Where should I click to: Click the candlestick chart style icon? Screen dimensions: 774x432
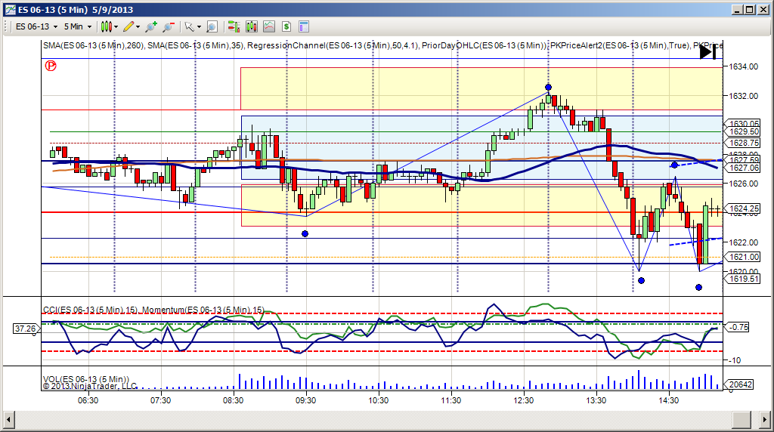(106, 26)
